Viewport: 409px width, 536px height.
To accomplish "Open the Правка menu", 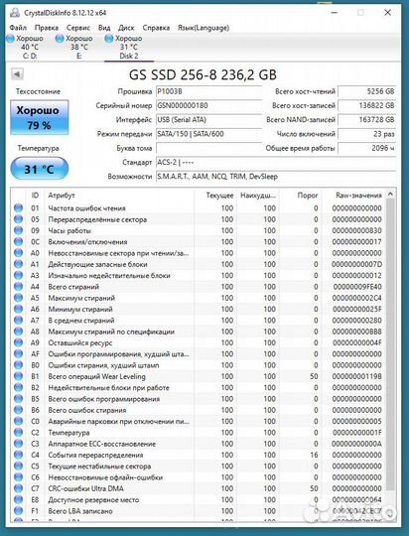I will [x=47, y=28].
